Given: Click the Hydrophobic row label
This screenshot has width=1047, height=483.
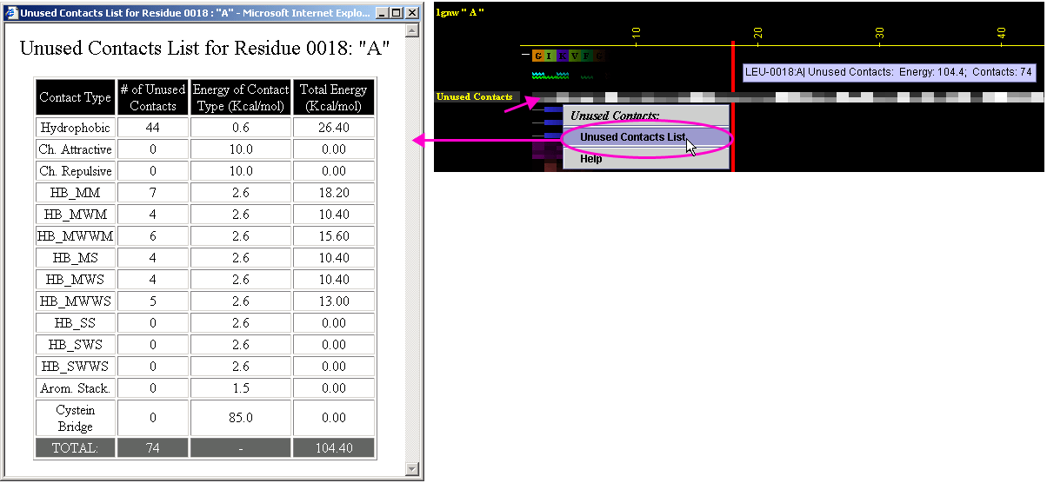Looking at the screenshot, I should pos(76,128).
